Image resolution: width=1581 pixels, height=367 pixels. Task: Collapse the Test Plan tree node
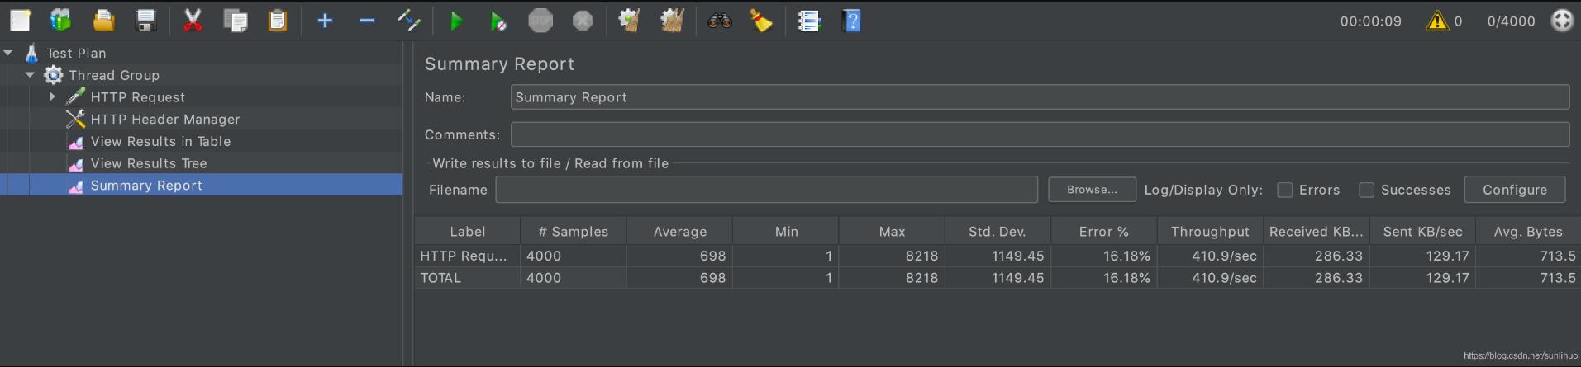pos(8,53)
